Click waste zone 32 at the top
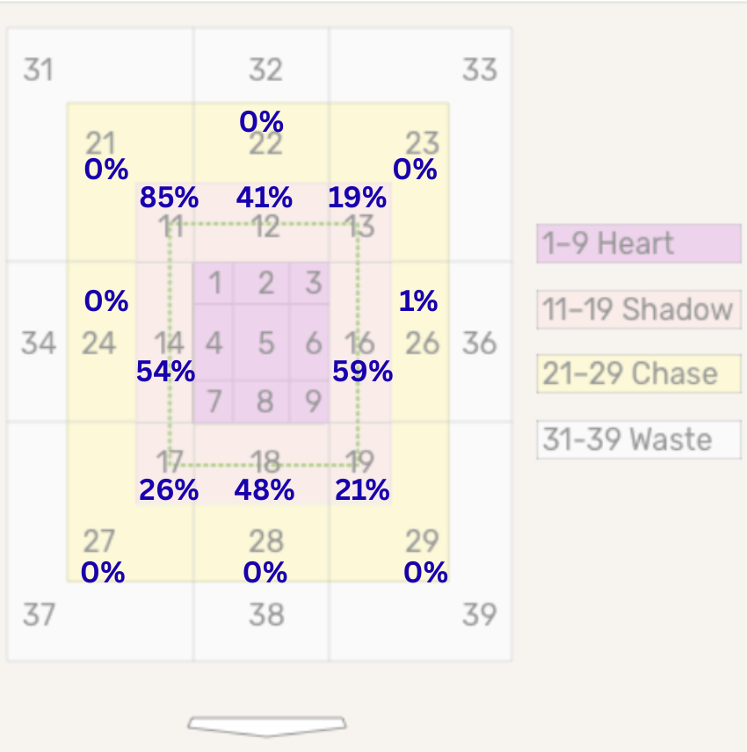The image size is (747, 752). point(262,65)
